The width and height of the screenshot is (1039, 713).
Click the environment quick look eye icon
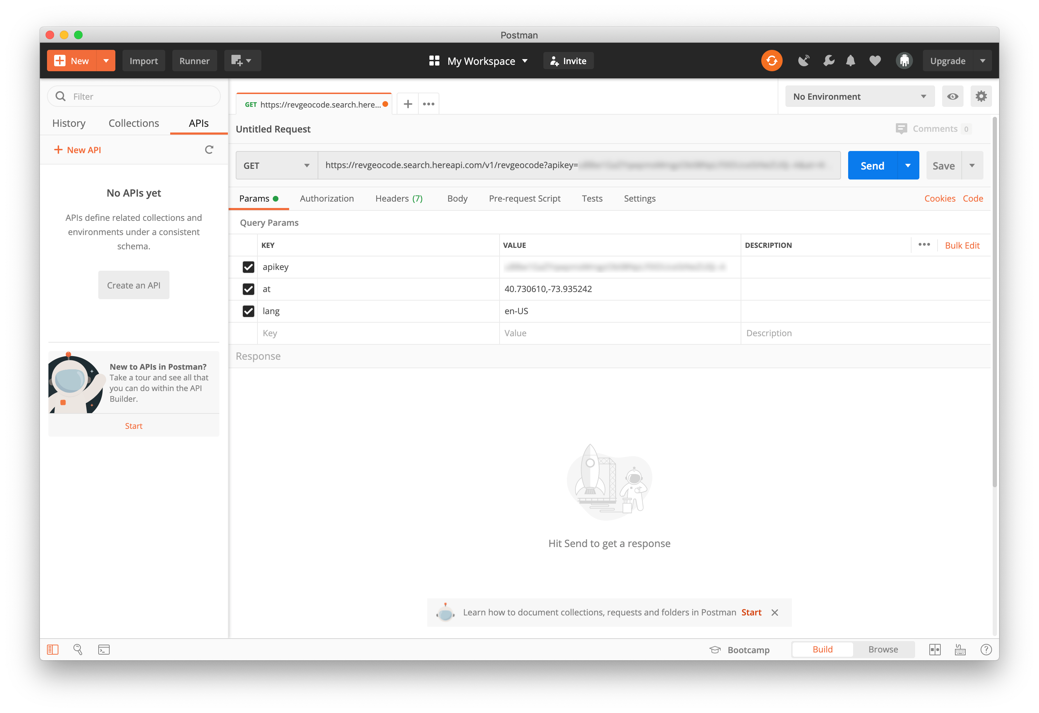tap(952, 97)
